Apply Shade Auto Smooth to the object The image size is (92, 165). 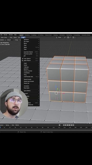[x=30, y=81]
